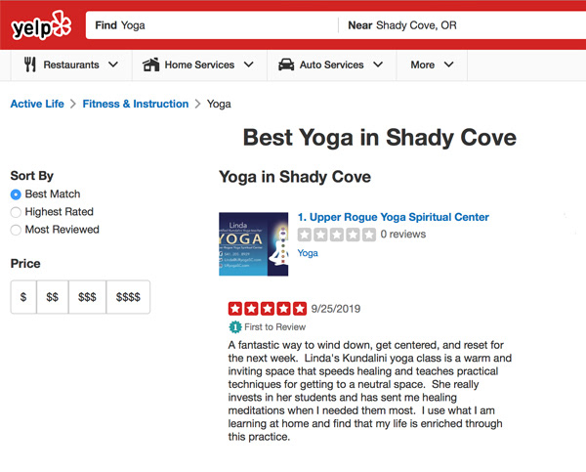Expand the Home Services dropdown menu
Image resolution: width=586 pixels, height=472 pixels.
click(x=248, y=65)
